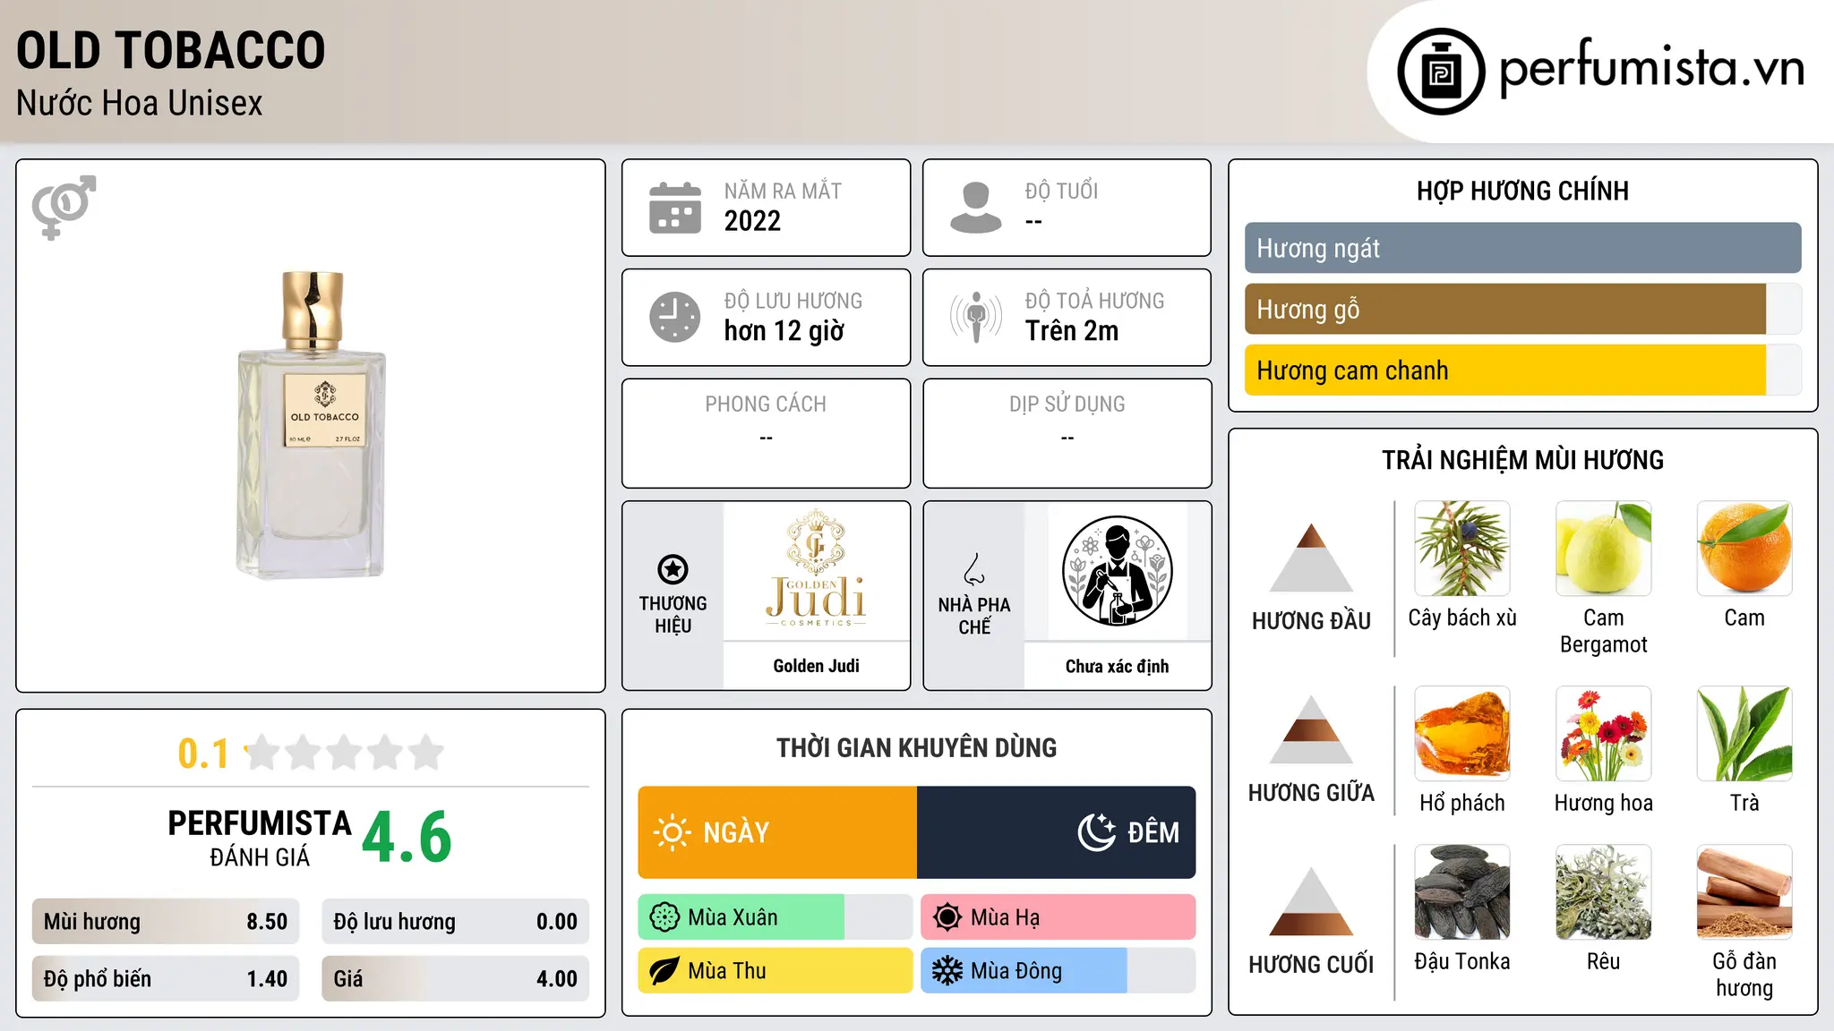1834x1031 pixels.
Task: Open the Cam Bergamot note image
Action: point(1603,549)
